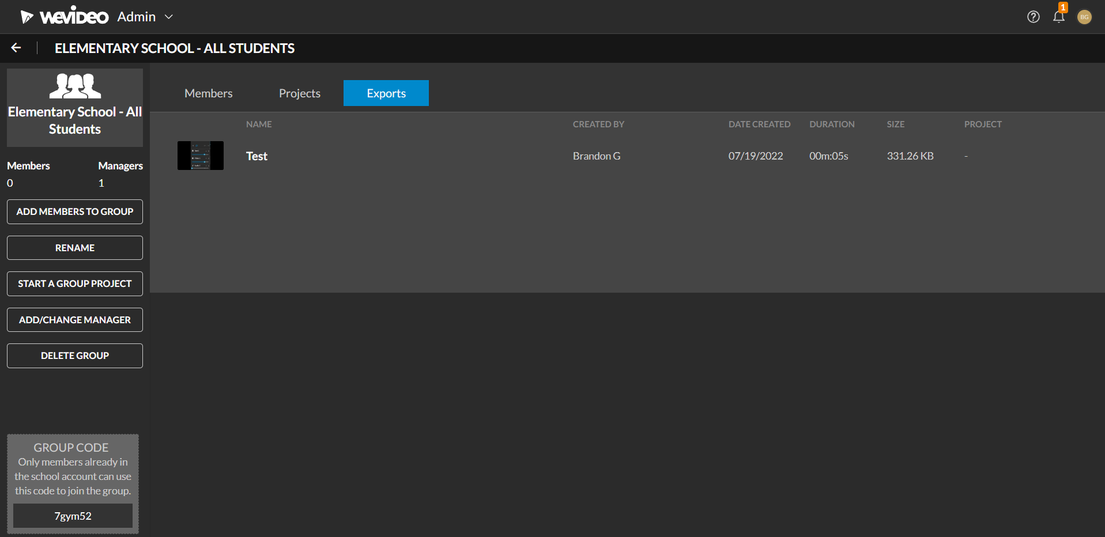This screenshot has height=537, width=1105.
Task: Open the Admin dropdown menu
Action: (145, 17)
